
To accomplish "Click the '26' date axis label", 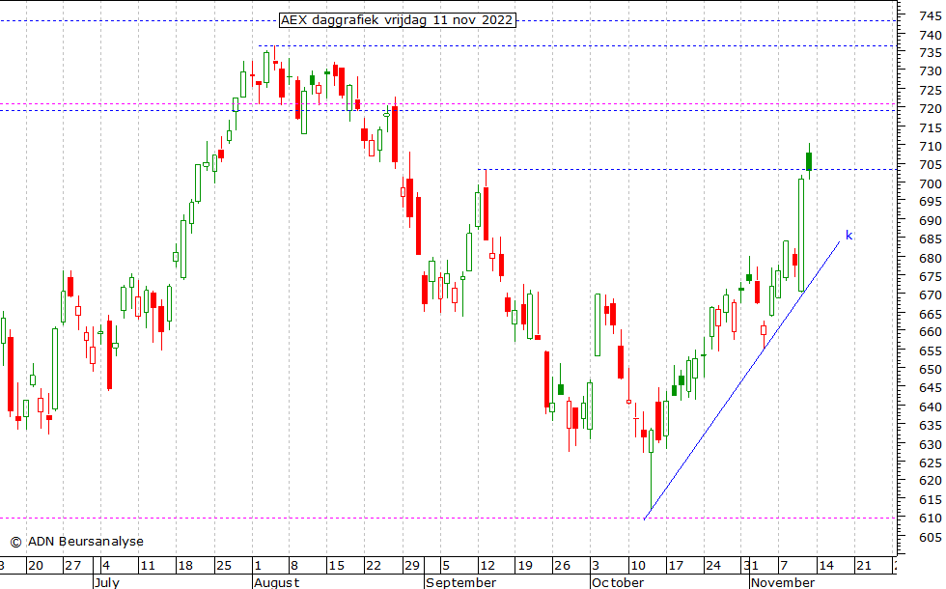I will click(562, 566).
